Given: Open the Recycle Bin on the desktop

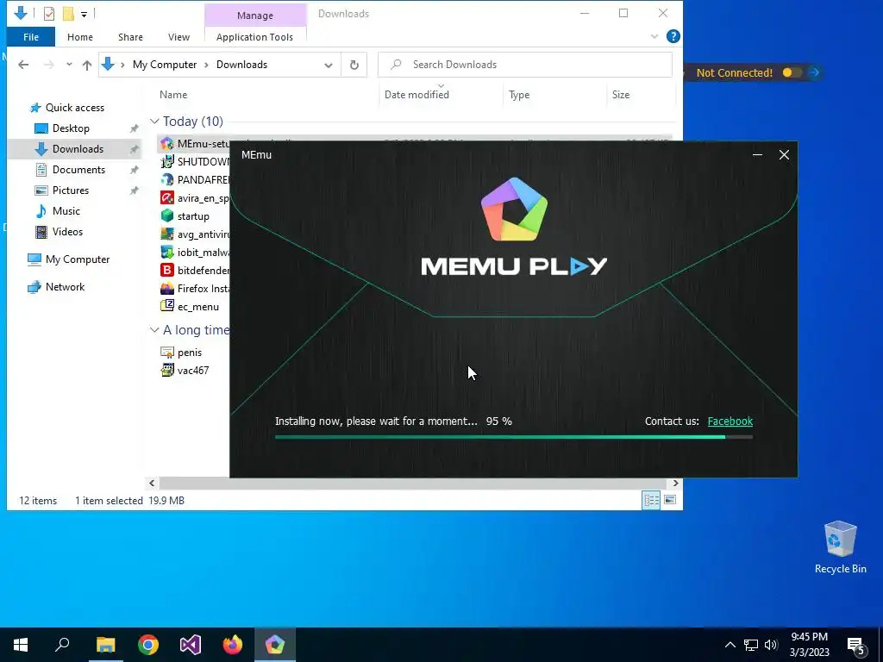Looking at the screenshot, I should (840, 546).
